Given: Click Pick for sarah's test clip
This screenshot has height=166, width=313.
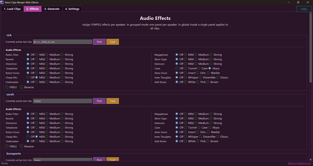Looking at the screenshot, I should tap(99, 101).
